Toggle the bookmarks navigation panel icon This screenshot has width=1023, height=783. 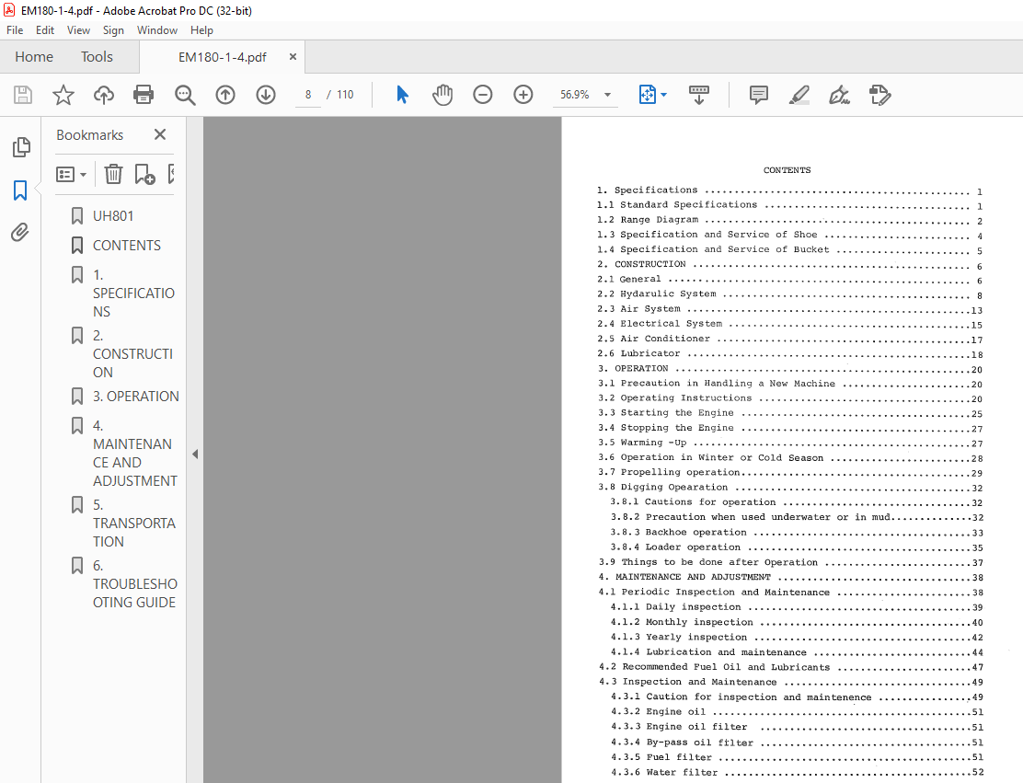[20, 190]
